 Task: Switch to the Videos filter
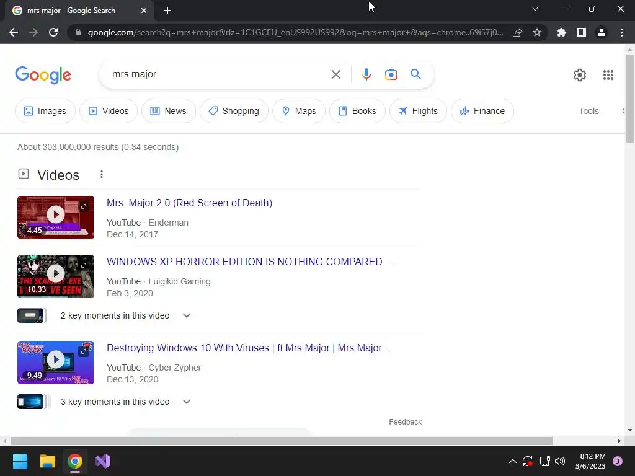[x=109, y=111]
